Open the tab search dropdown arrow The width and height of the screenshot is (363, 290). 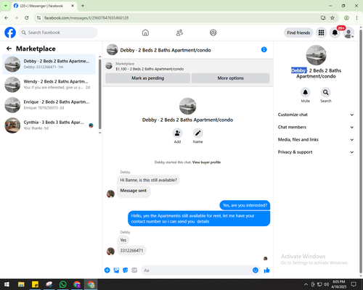pyautogui.click(x=6, y=6)
